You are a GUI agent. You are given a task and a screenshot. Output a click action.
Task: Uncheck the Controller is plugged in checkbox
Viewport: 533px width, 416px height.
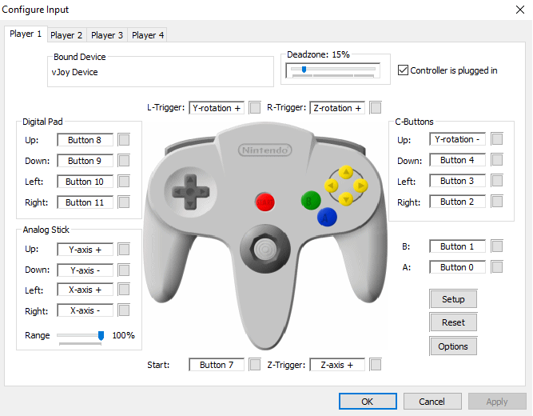pyautogui.click(x=403, y=70)
